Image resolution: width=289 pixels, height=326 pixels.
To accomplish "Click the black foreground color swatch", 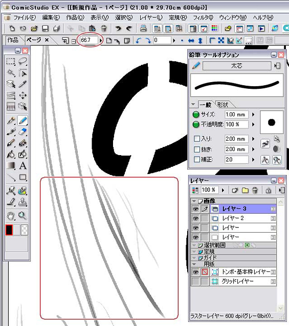I will [9, 230].
